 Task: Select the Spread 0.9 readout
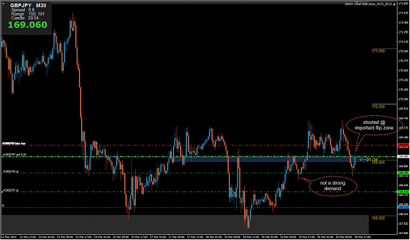pyautogui.click(x=23, y=10)
